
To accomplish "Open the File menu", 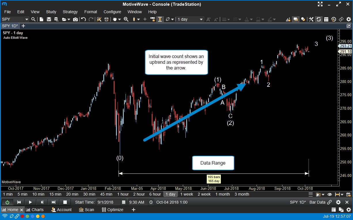I will click(7, 12).
